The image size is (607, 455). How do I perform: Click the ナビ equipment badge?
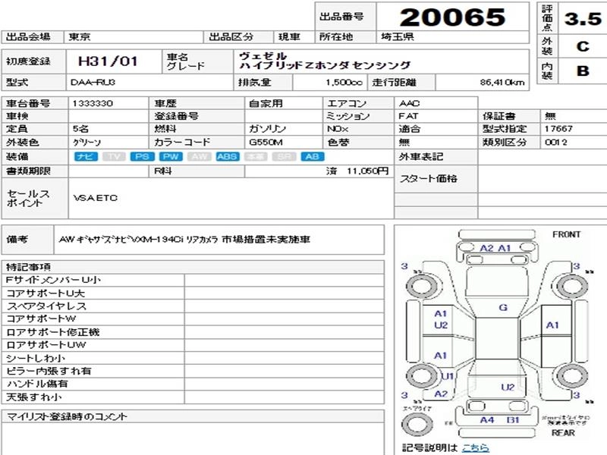[x=86, y=157]
